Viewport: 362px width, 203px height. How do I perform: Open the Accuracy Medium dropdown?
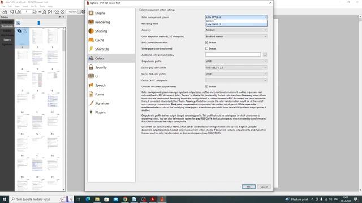[x=236, y=30]
